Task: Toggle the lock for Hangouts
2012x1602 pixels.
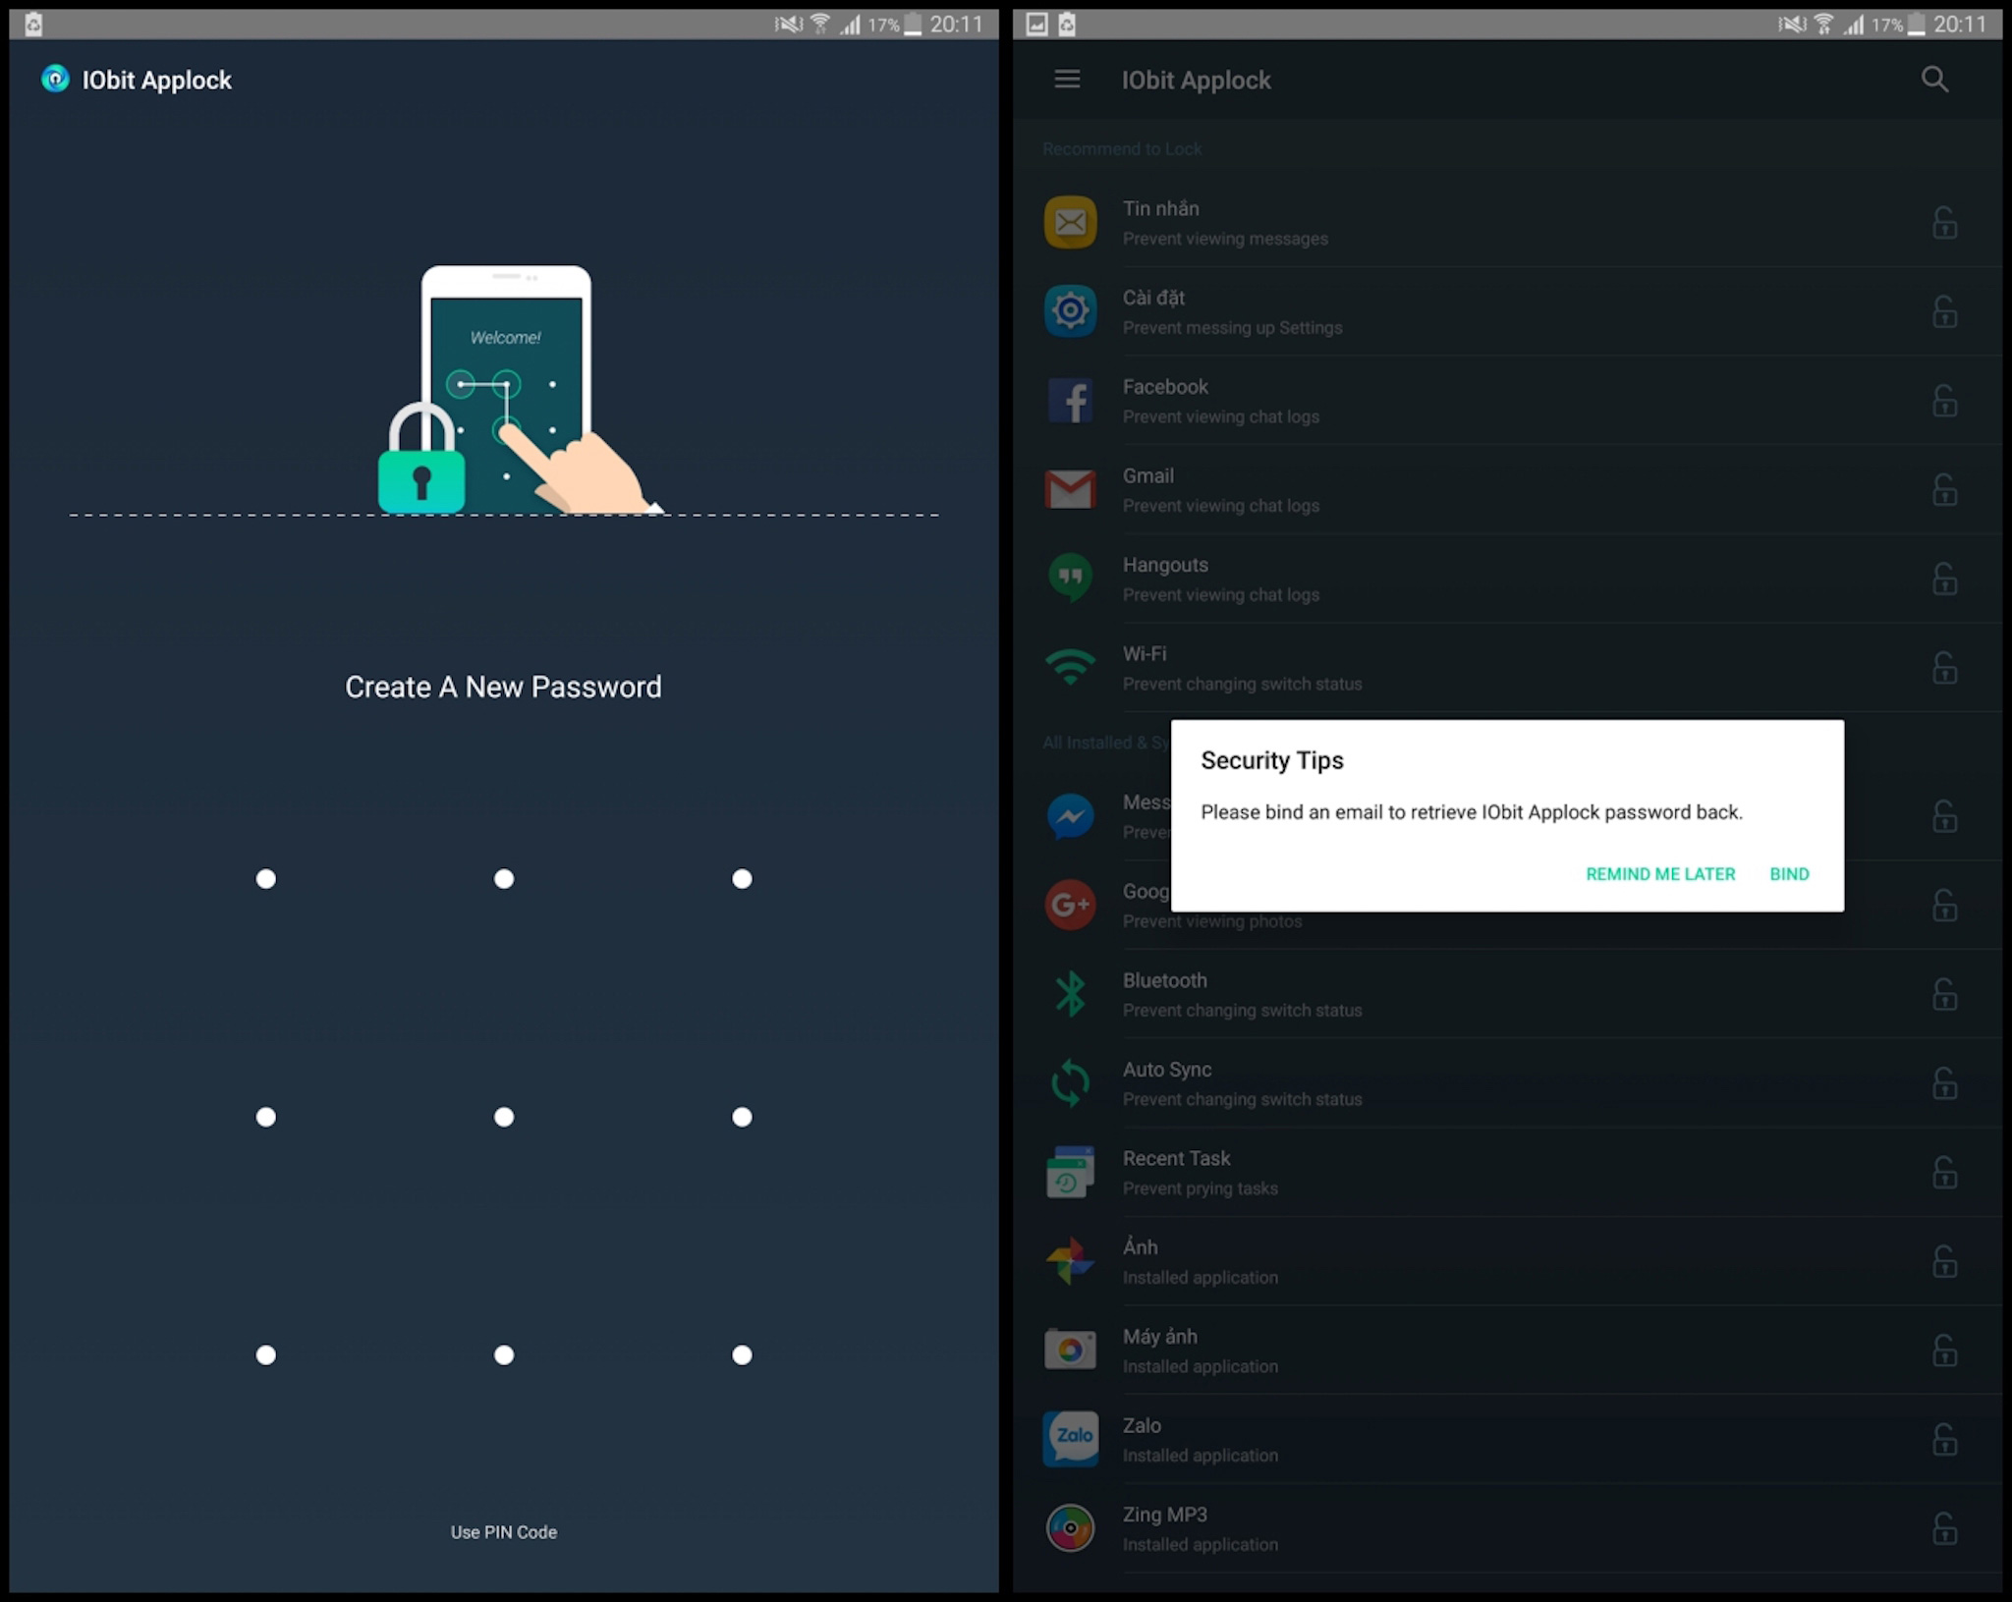Action: click(1944, 579)
